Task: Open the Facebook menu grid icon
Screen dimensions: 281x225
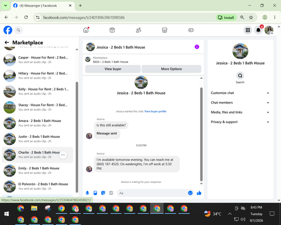Action: point(248,30)
